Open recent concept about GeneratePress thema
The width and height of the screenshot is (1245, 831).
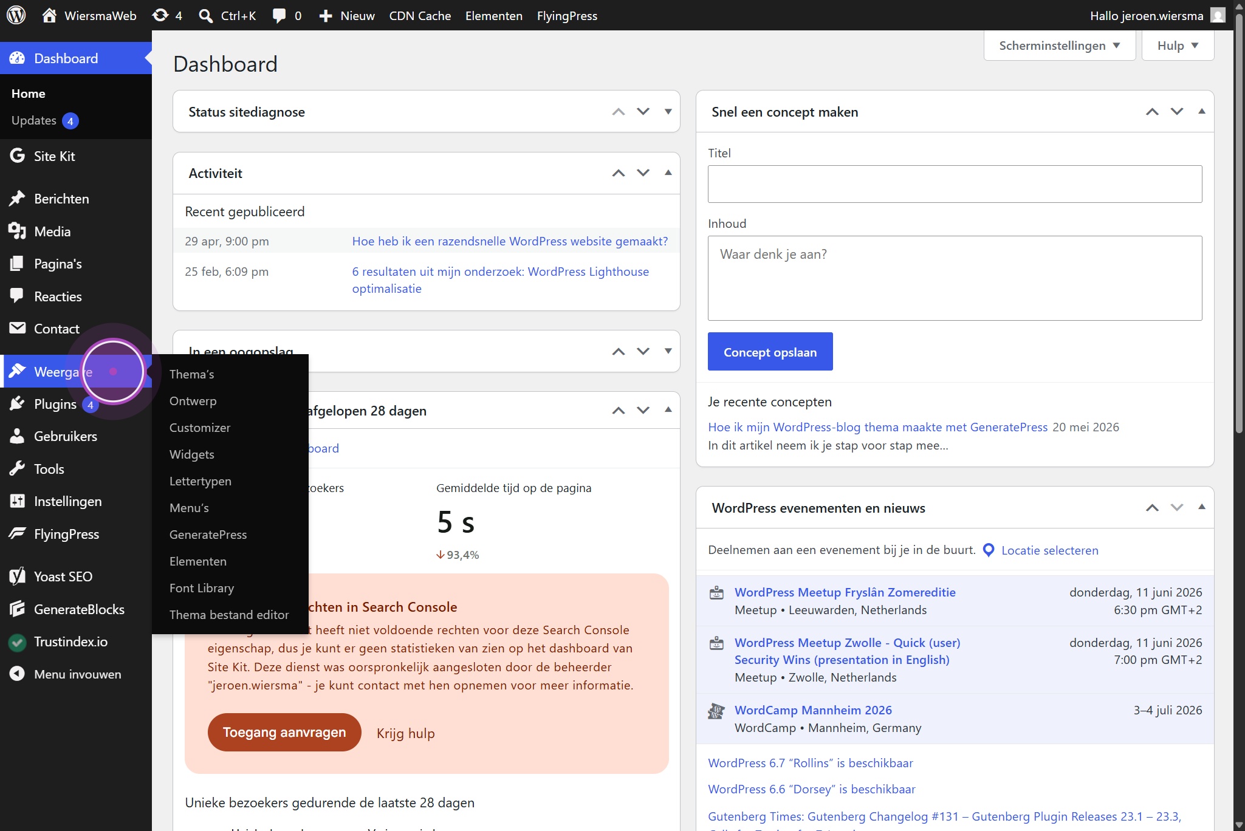click(878, 427)
